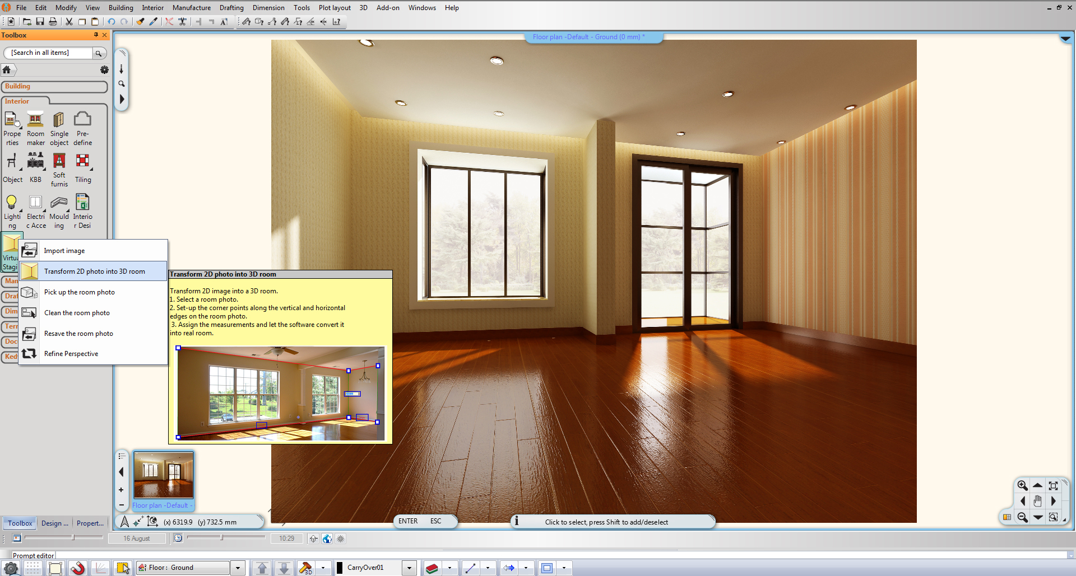1076x576 pixels.
Task: Switch to the Design tab at bottom
Action: pos(54,523)
